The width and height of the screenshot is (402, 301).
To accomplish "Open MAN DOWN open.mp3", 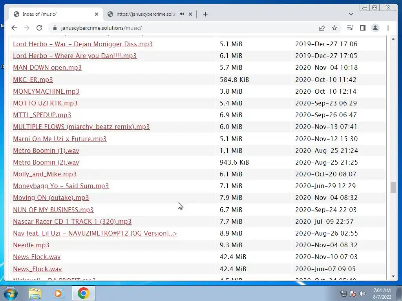I will (47, 67).
